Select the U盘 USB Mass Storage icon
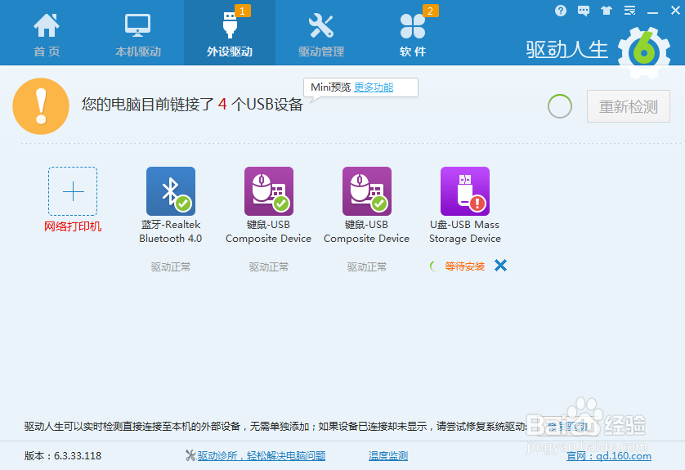Viewport: 685px width, 470px height. pyautogui.click(x=465, y=191)
